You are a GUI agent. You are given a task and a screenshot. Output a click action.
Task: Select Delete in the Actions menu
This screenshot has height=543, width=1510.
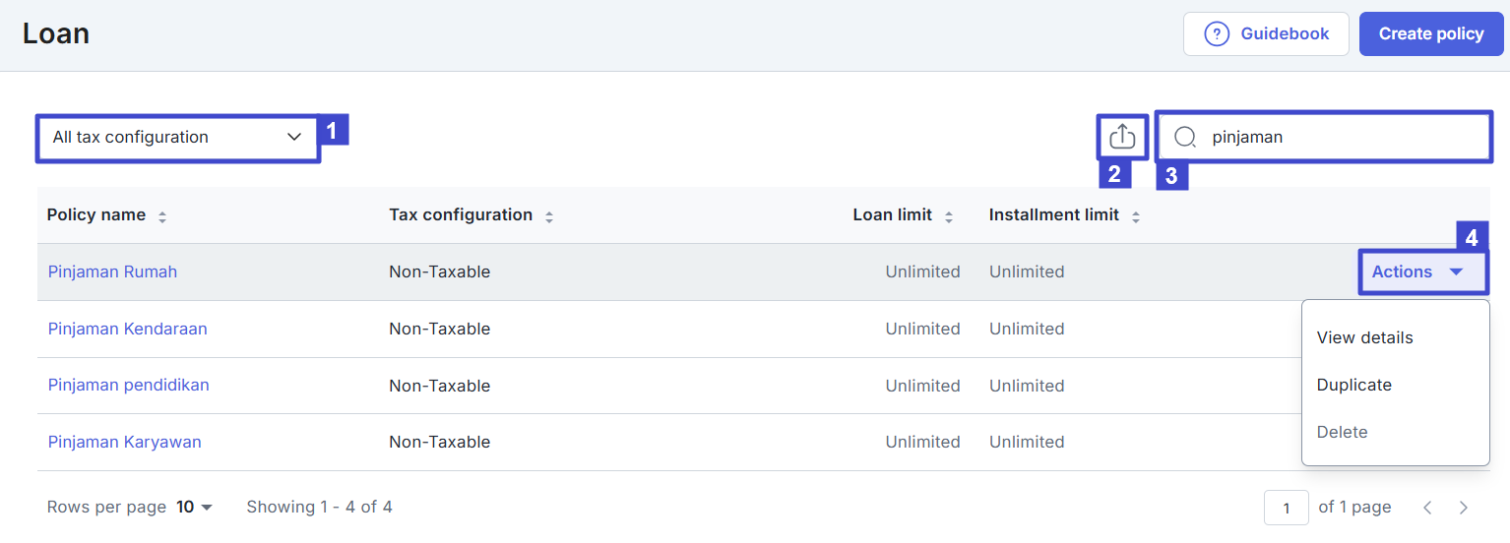point(1342,432)
